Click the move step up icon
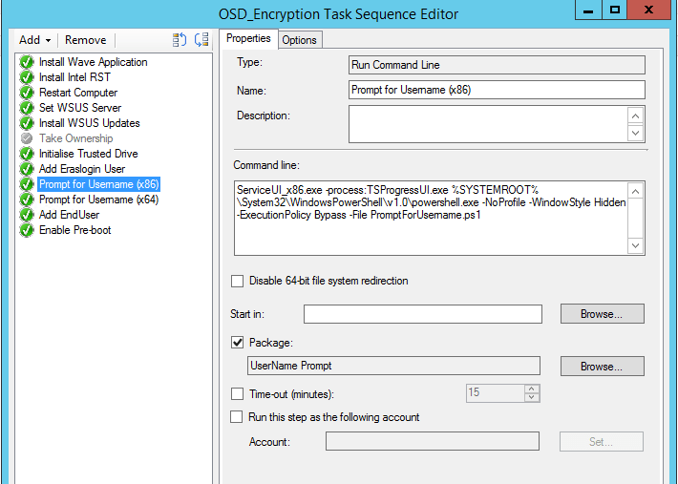Image resolution: width=678 pixels, height=484 pixels. pyautogui.click(x=180, y=40)
